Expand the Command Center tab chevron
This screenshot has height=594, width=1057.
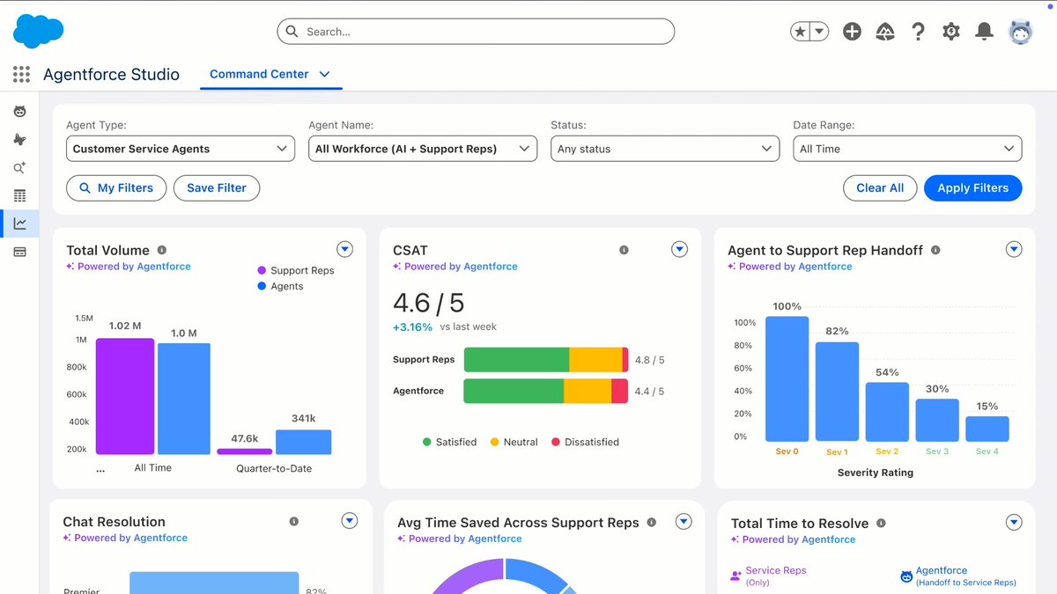point(324,75)
